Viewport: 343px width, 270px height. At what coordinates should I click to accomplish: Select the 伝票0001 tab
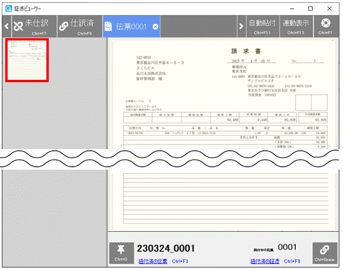click(131, 26)
